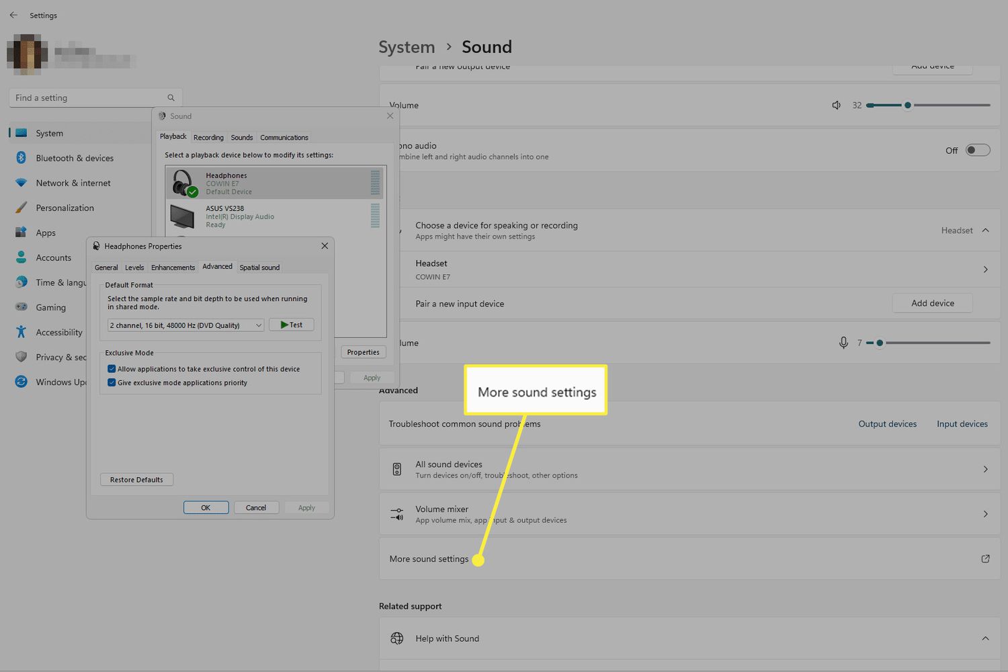Uncheck Allow applications exclusive control checkbox
This screenshot has height=672, width=1008.
[x=112, y=369]
